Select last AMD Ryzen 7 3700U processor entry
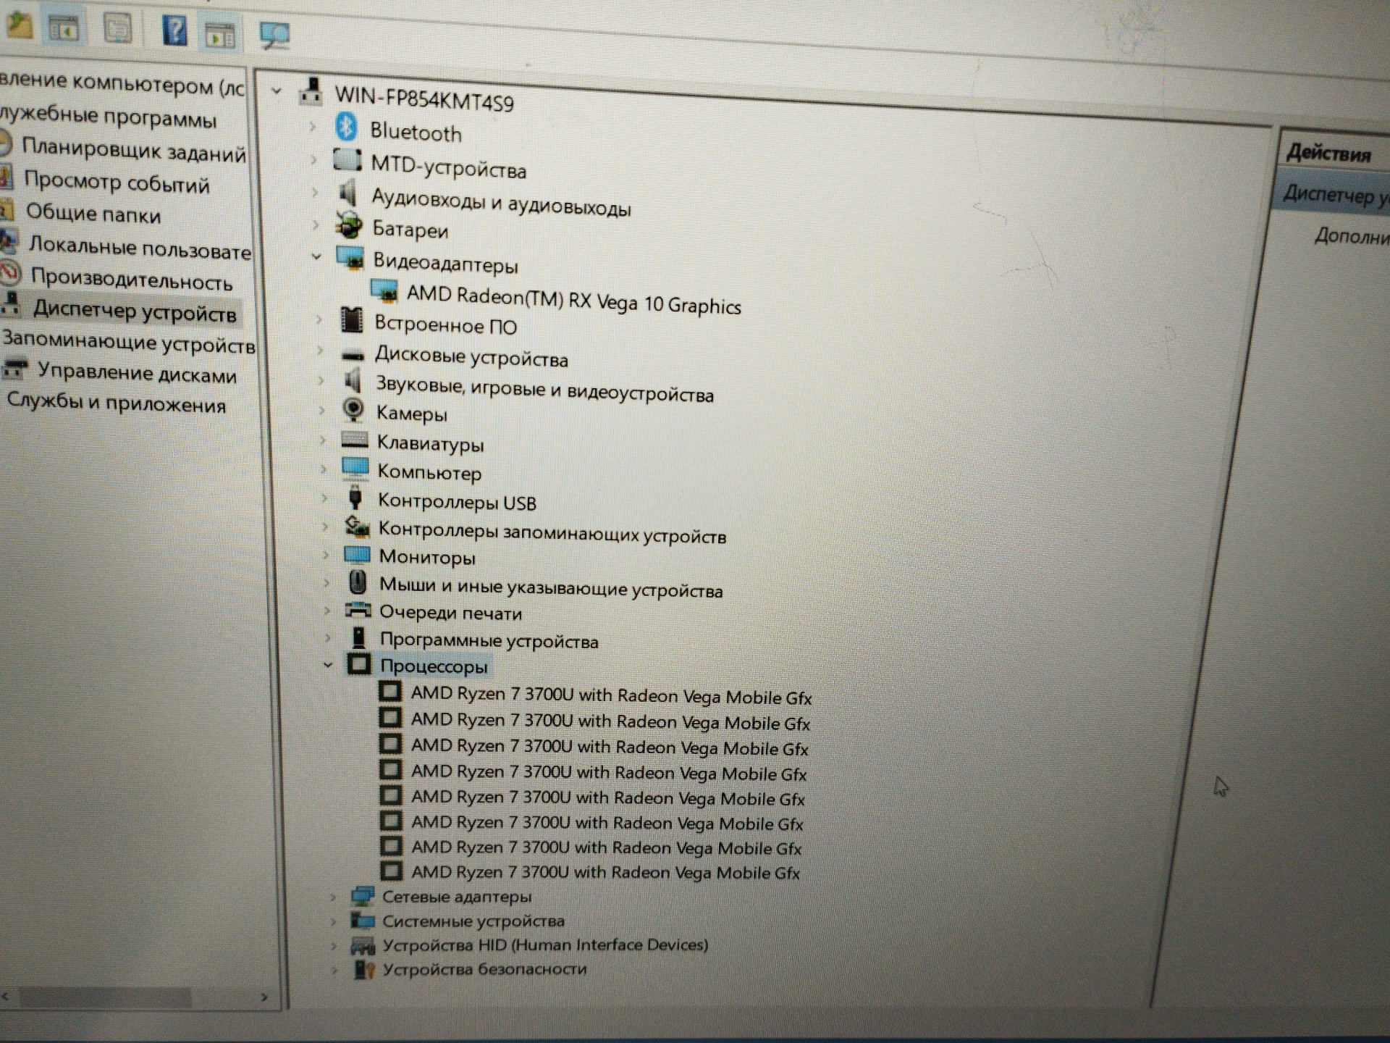Image resolution: width=1390 pixels, height=1043 pixels. pyautogui.click(x=605, y=872)
